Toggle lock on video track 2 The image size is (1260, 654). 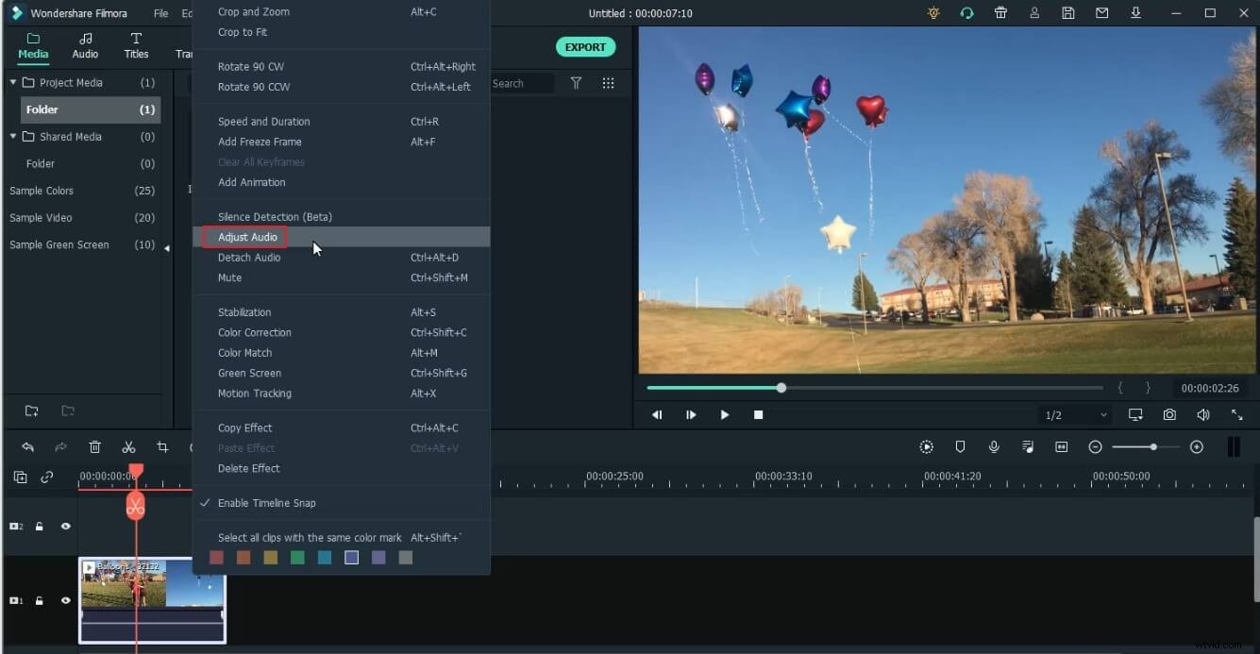pos(40,527)
